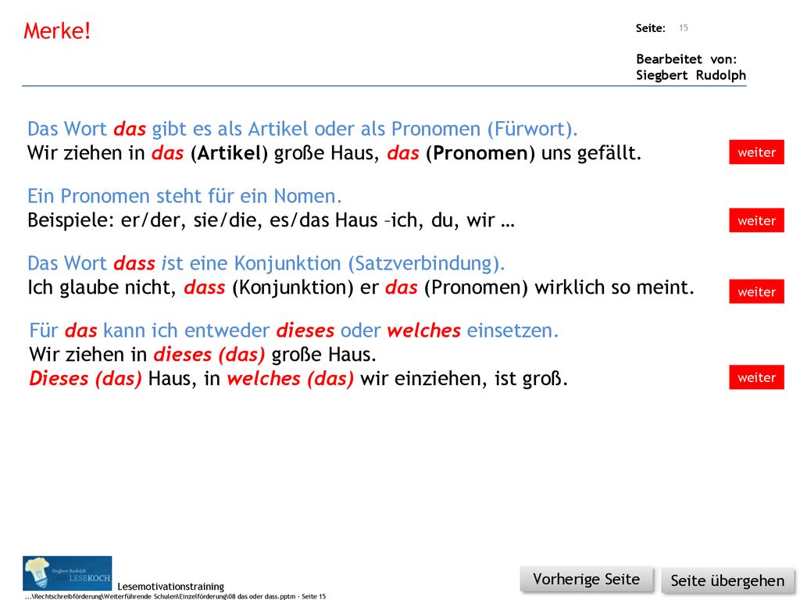
Task: Click the text 'Lesemotivationstraining'
Action: click(x=170, y=586)
